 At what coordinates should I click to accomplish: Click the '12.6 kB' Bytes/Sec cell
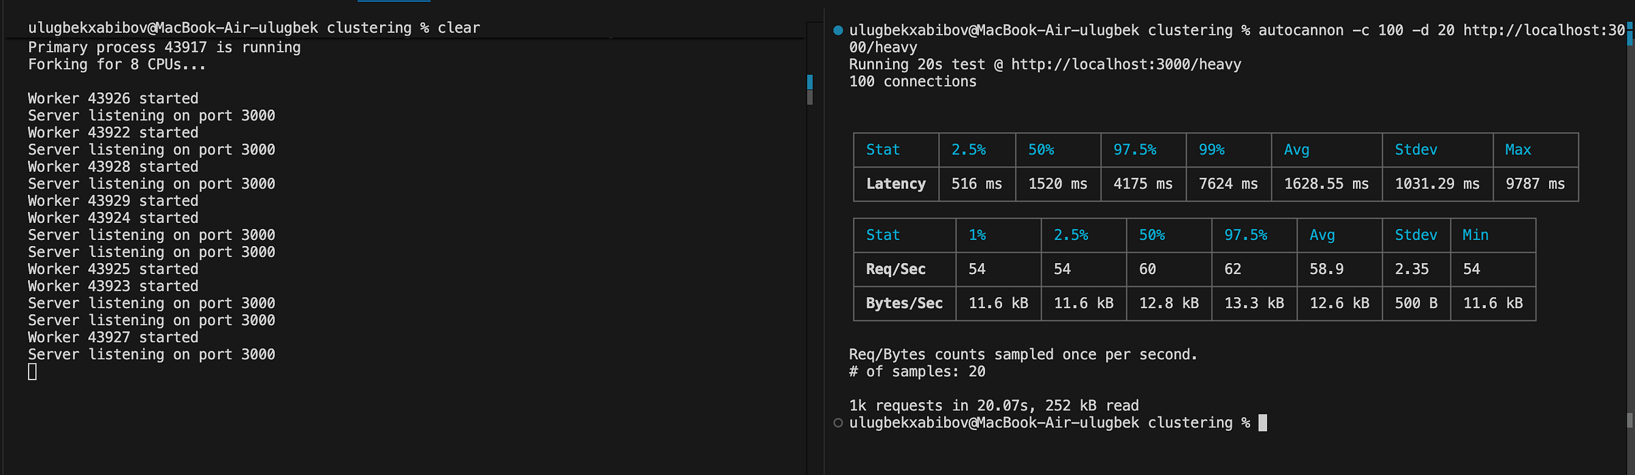tap(1339, 303)
